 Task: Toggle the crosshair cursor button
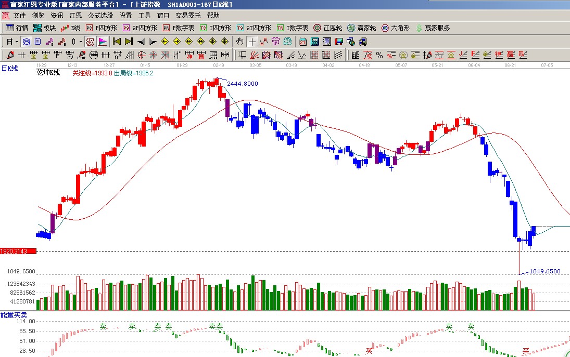point(252,42)
